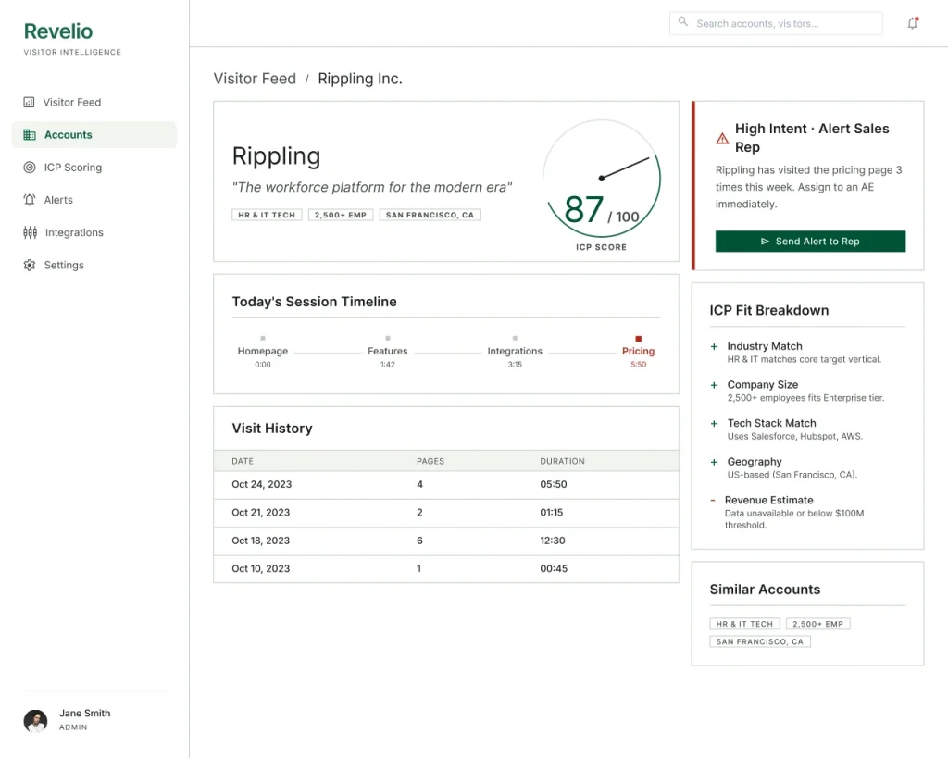Image resolution: width=948 pixels, height=758 pixels.
Task: Click the High Intent warning triangle icon
Action: [x=722, y=139]
